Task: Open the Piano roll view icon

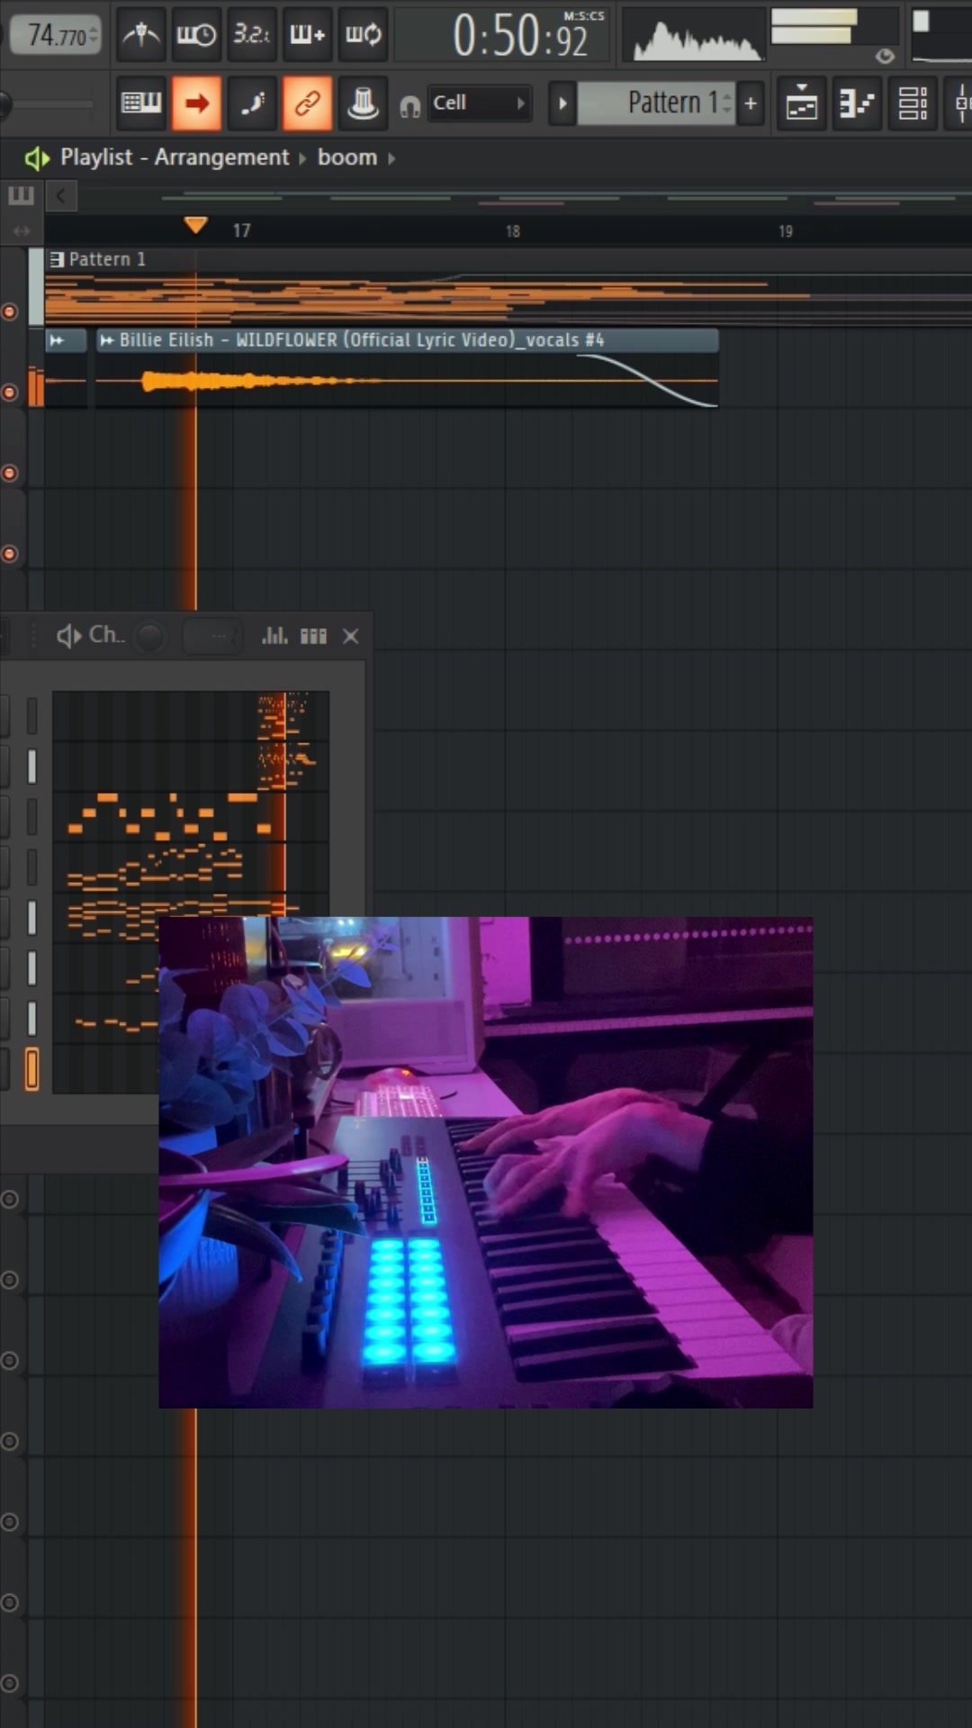Action: point(857,103)
